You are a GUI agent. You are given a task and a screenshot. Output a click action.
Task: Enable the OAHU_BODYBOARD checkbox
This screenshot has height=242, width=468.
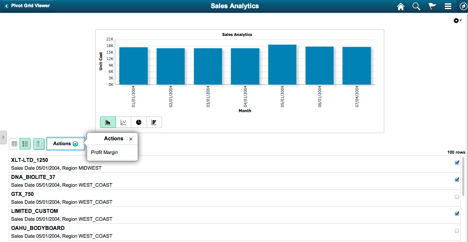tap(457, 231)
